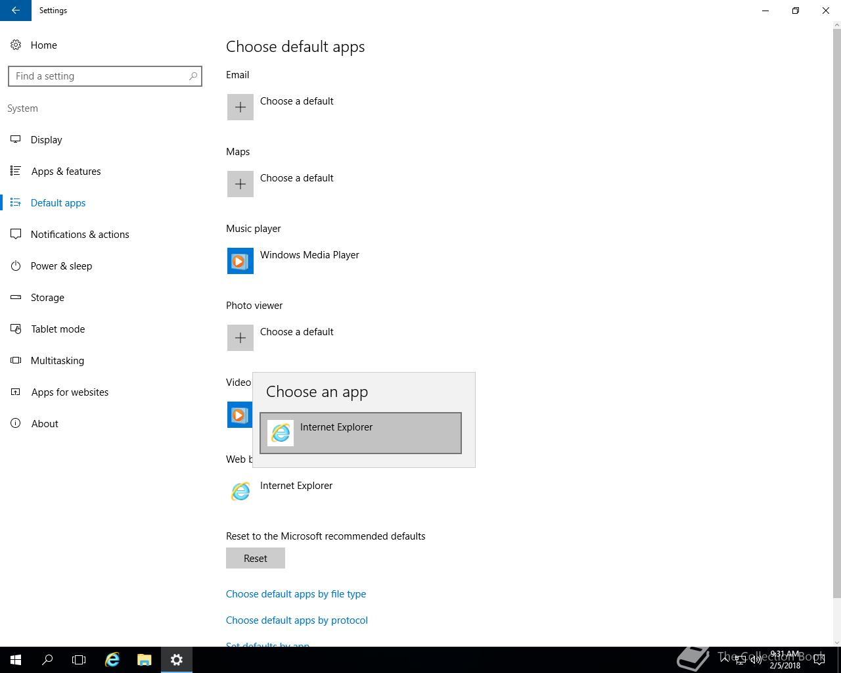Screen dimensions: 841x673
Task: Open taskbar search
Action: [47, 660]
